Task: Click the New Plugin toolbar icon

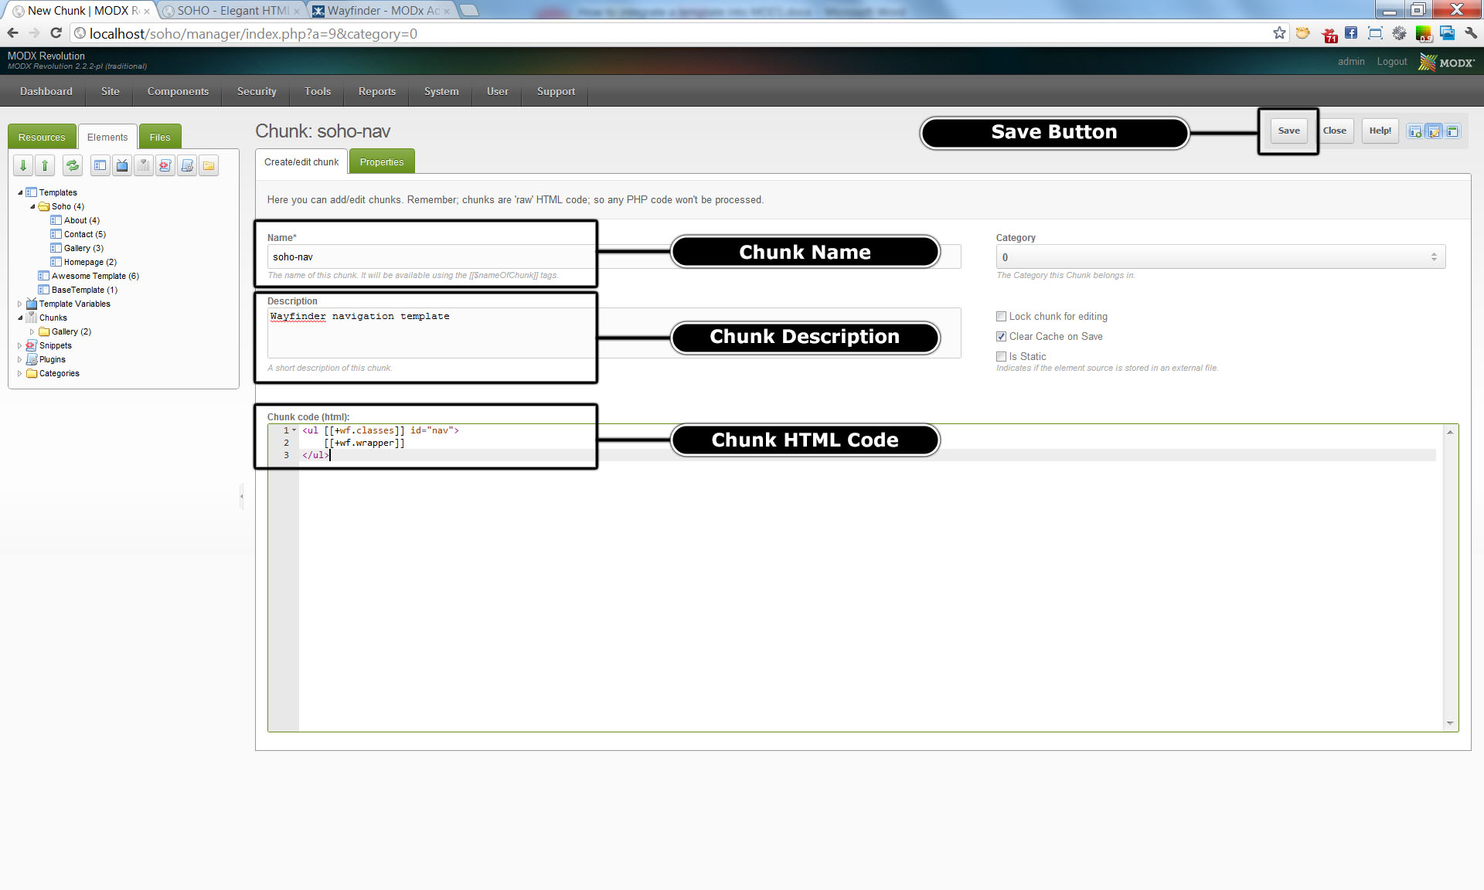Action: (187, 165)
